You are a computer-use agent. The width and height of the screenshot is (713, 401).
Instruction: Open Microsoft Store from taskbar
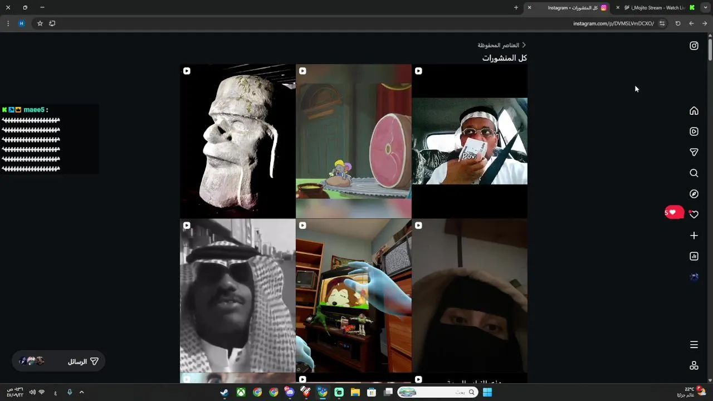pyautogui.click(x=372, y=392)
